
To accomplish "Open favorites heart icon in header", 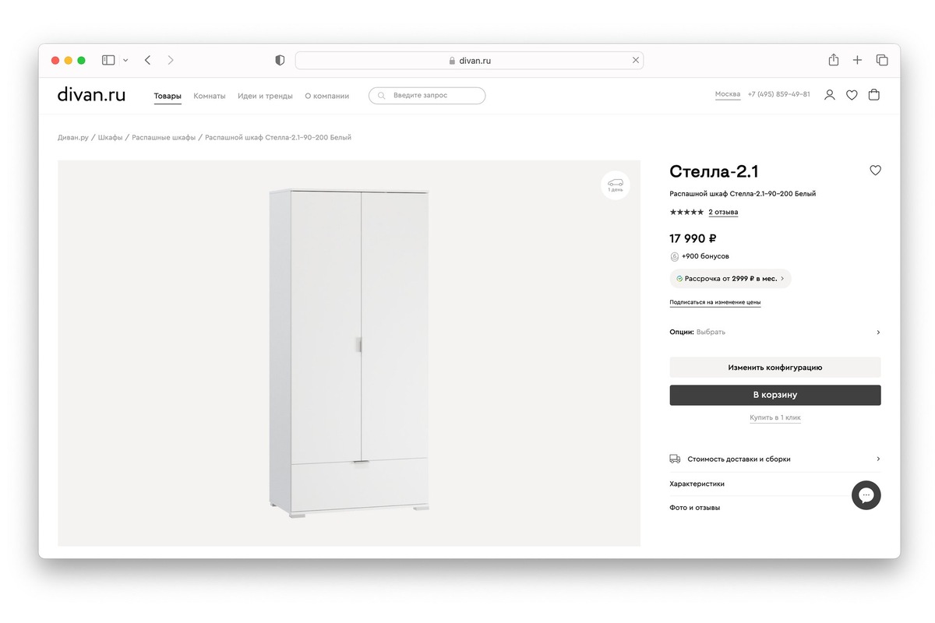I will point(852,95).
